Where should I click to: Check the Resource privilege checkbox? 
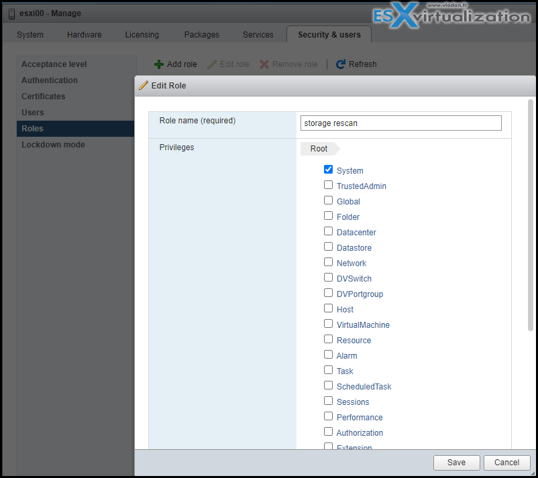tap(328, 339)
